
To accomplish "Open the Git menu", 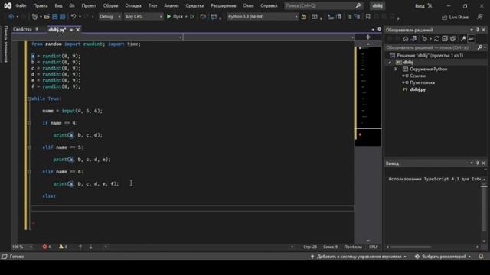I will [x=72, y=5].
